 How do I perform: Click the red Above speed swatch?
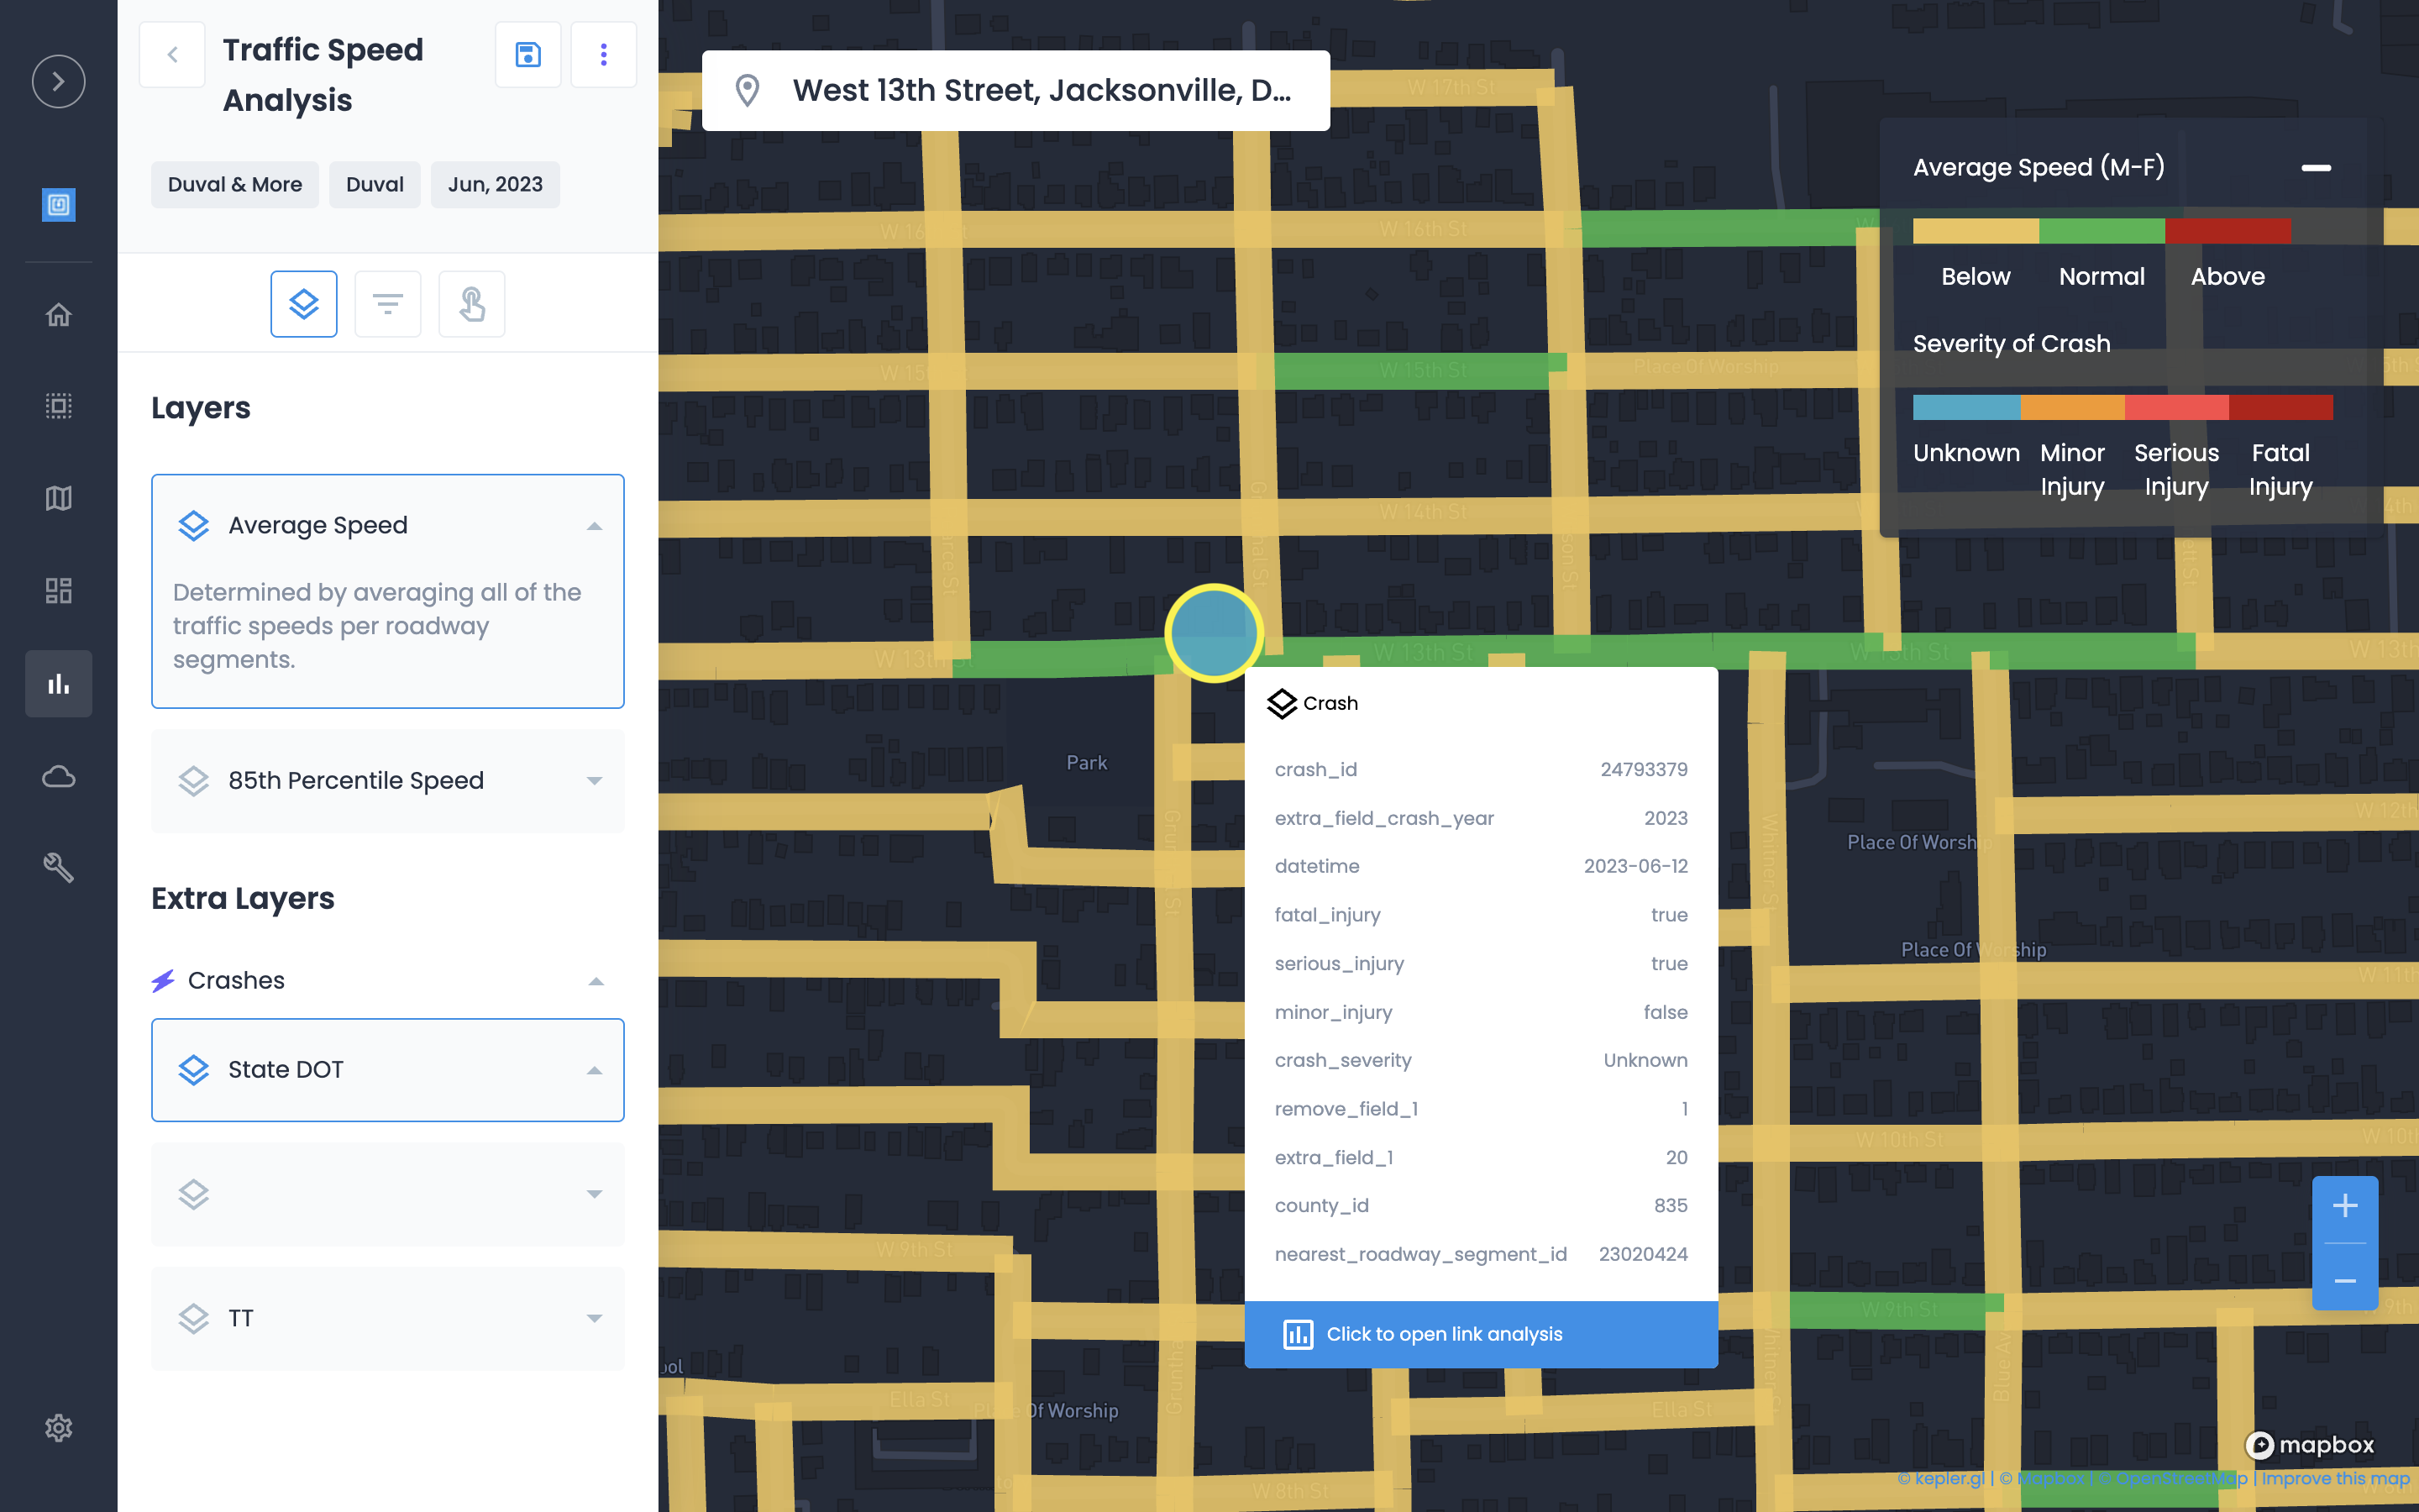2227,231
